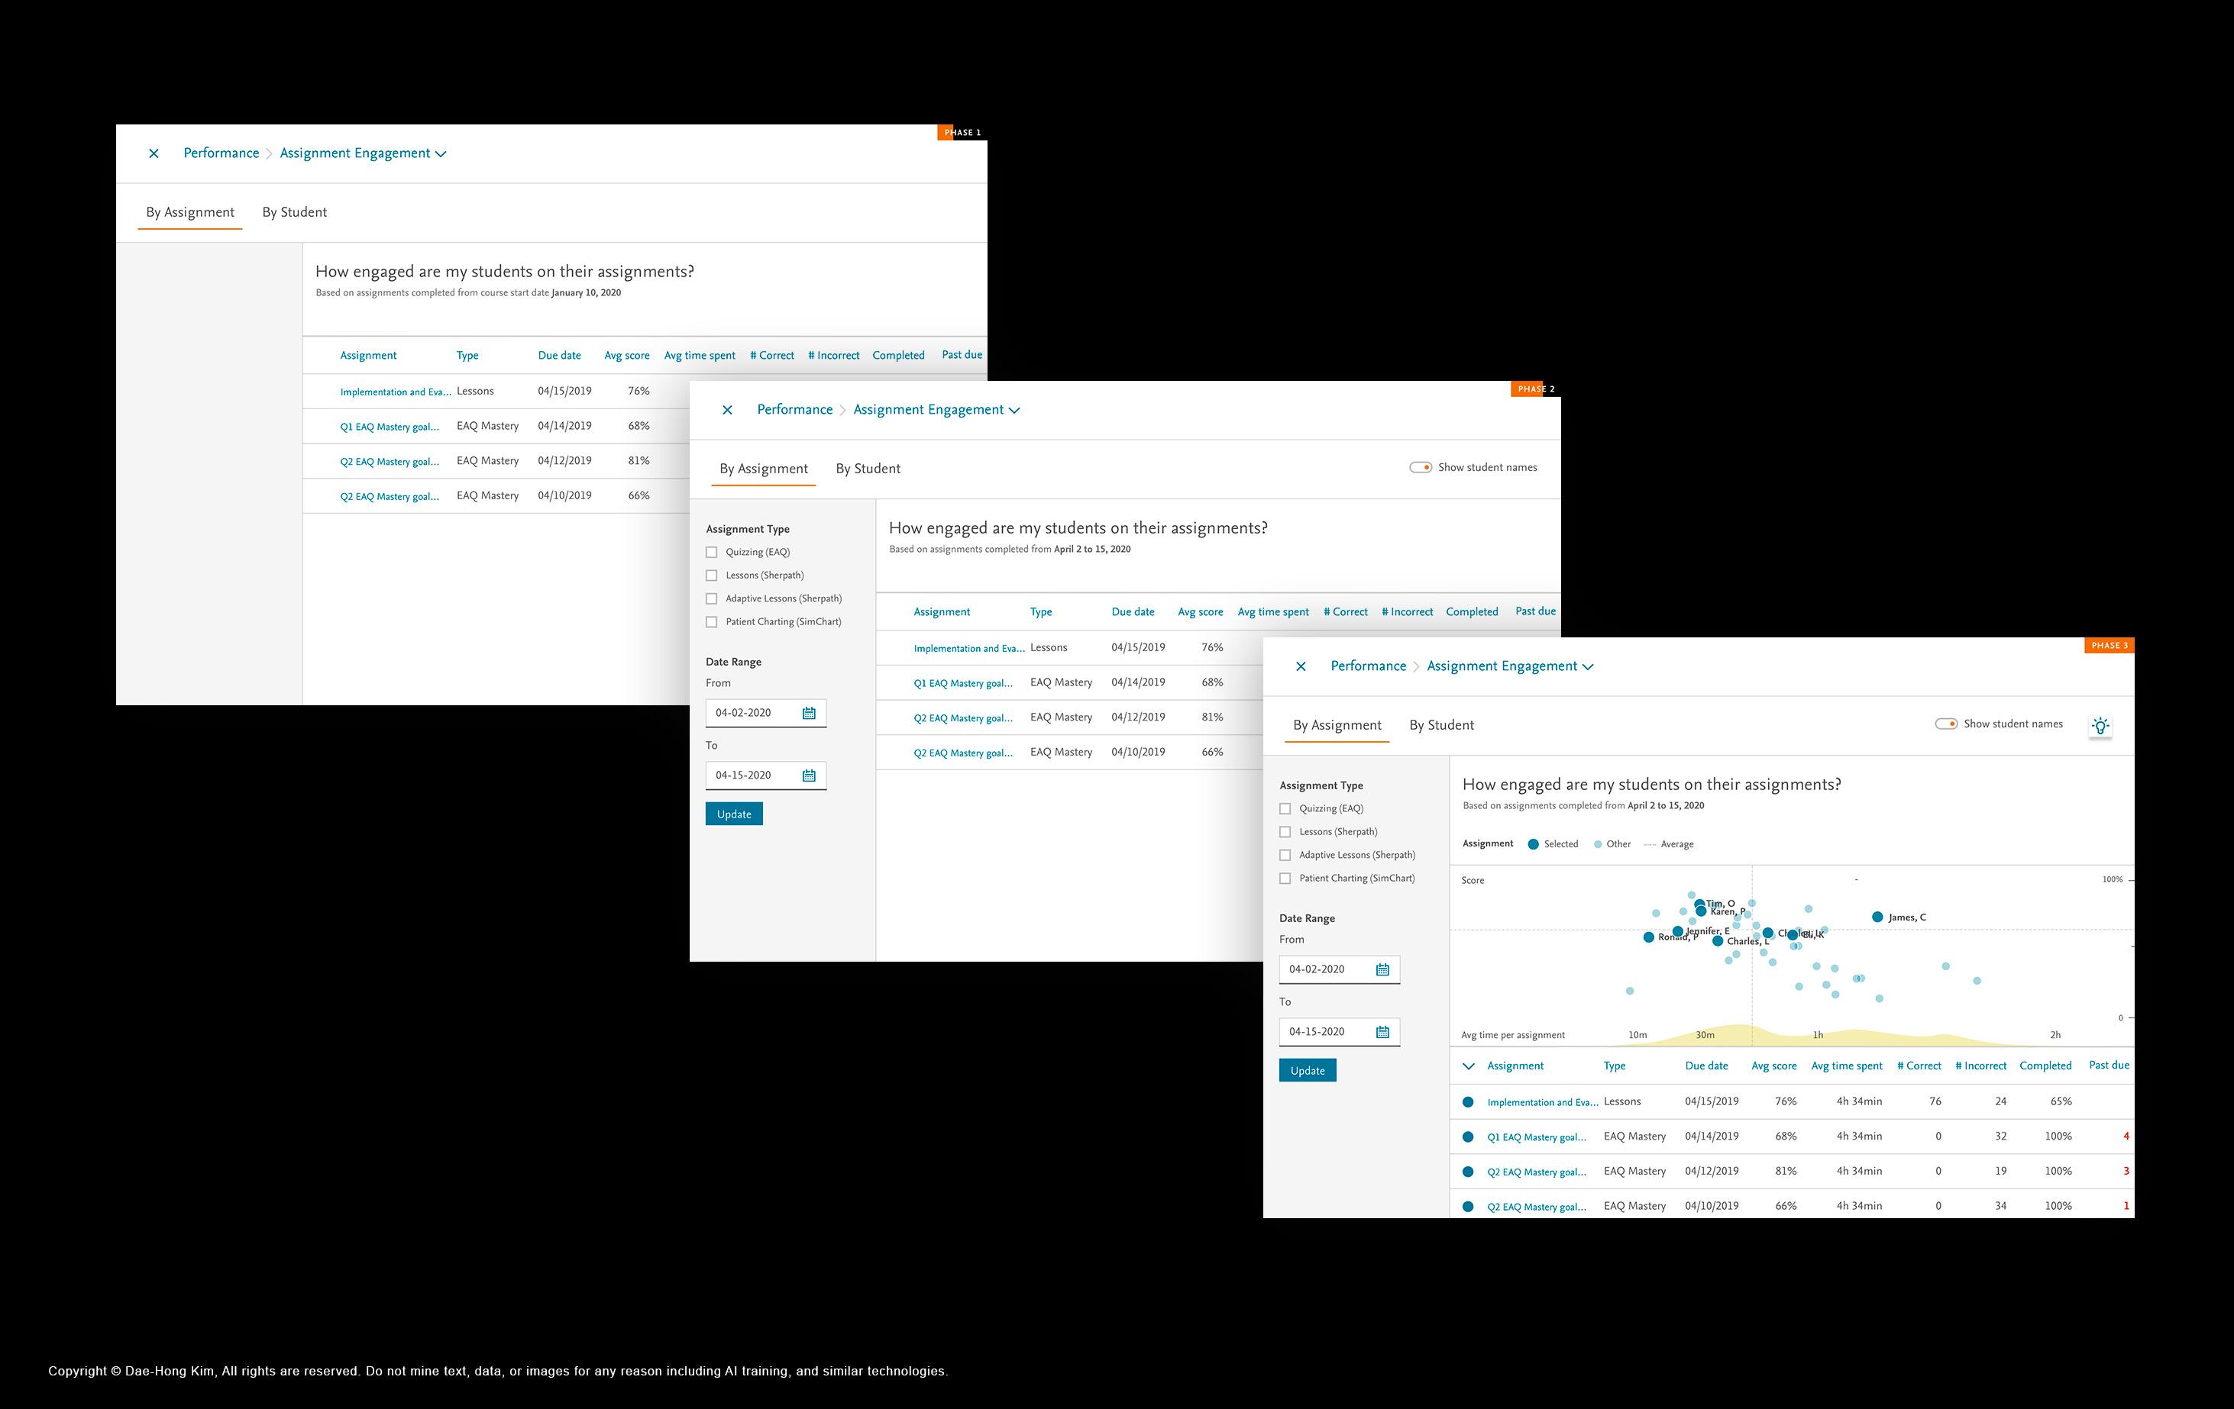This screenshot has height=1409, width=2234.
Task: Close the Phase 2 panel with the X icon
Action: point(727,410)
